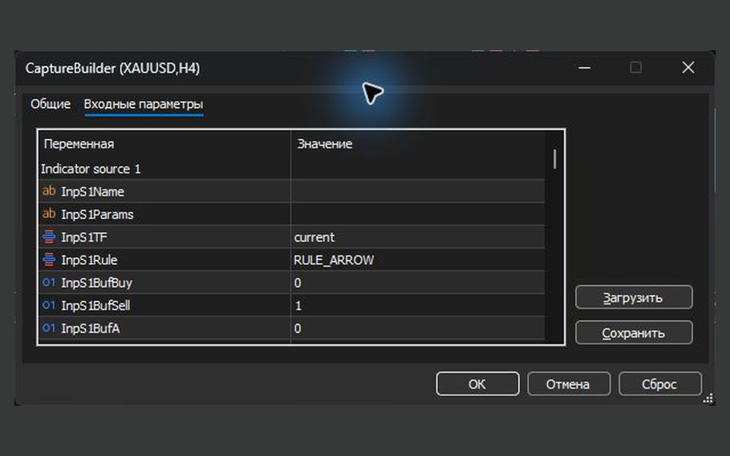The height and width of the screenshot is (456, 730).
Task: Edit the InpS1BufA value 0
Action: click(417, 328)
